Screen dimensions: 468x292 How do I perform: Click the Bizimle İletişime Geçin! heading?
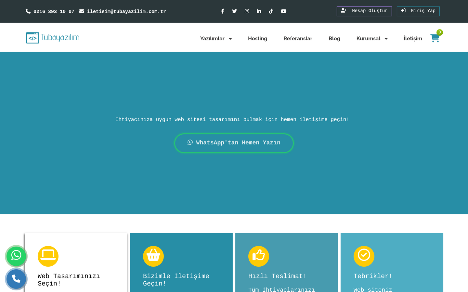tap(176, 280)
